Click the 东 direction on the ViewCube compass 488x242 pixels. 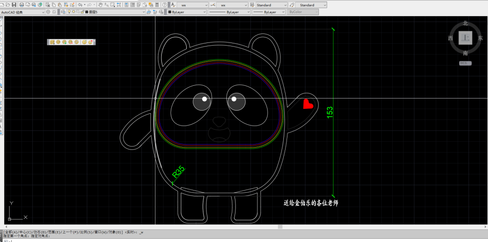point(480,38)
